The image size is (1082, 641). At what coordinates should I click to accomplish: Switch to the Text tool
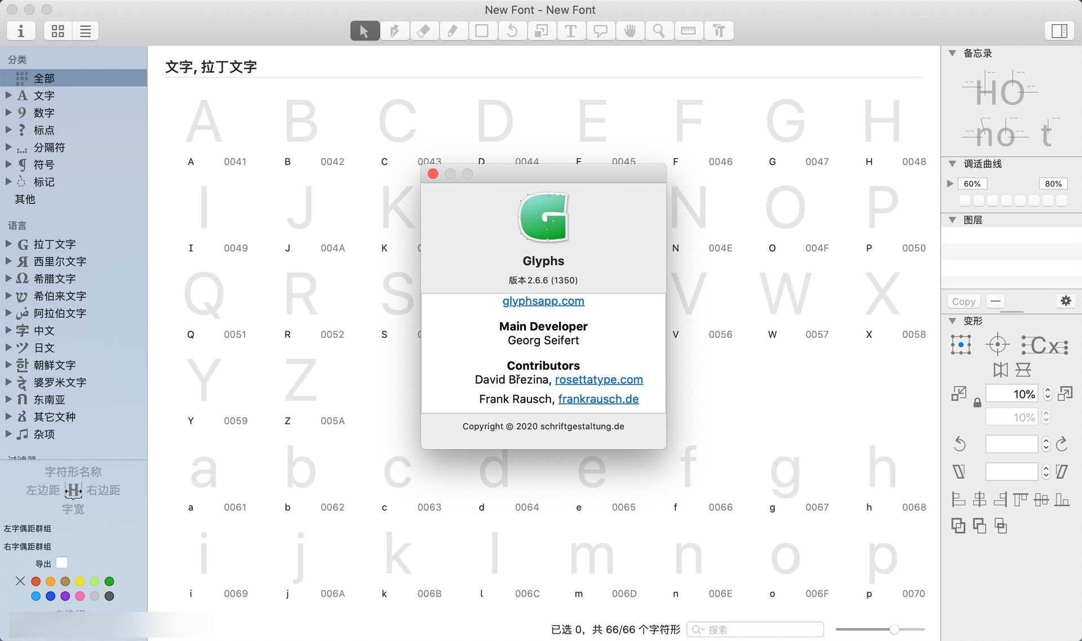tap(571, 31)
